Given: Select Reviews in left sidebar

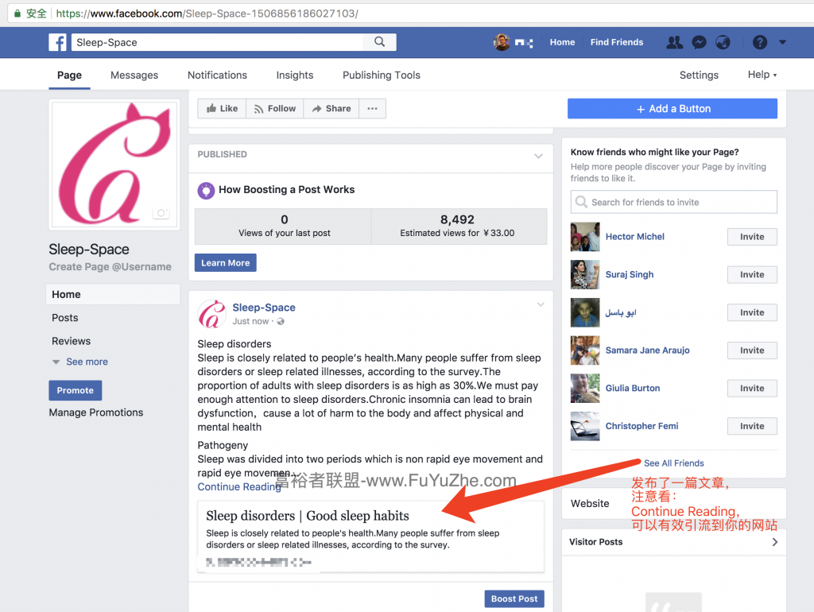Looking at the screenshot, I should (x=71, y=341).
